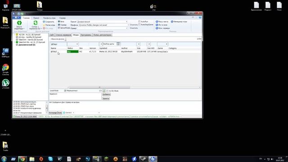
Task: Switch to the Пресет ribbon tab
Action: pyautogui.click(x=36, y=18)
